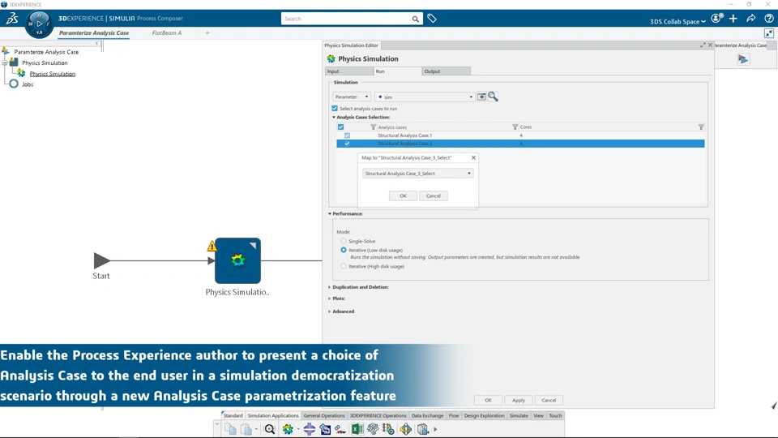Open the Parameter type dropdown
Viewport: 778px width, 438px height.
(351, 97)
